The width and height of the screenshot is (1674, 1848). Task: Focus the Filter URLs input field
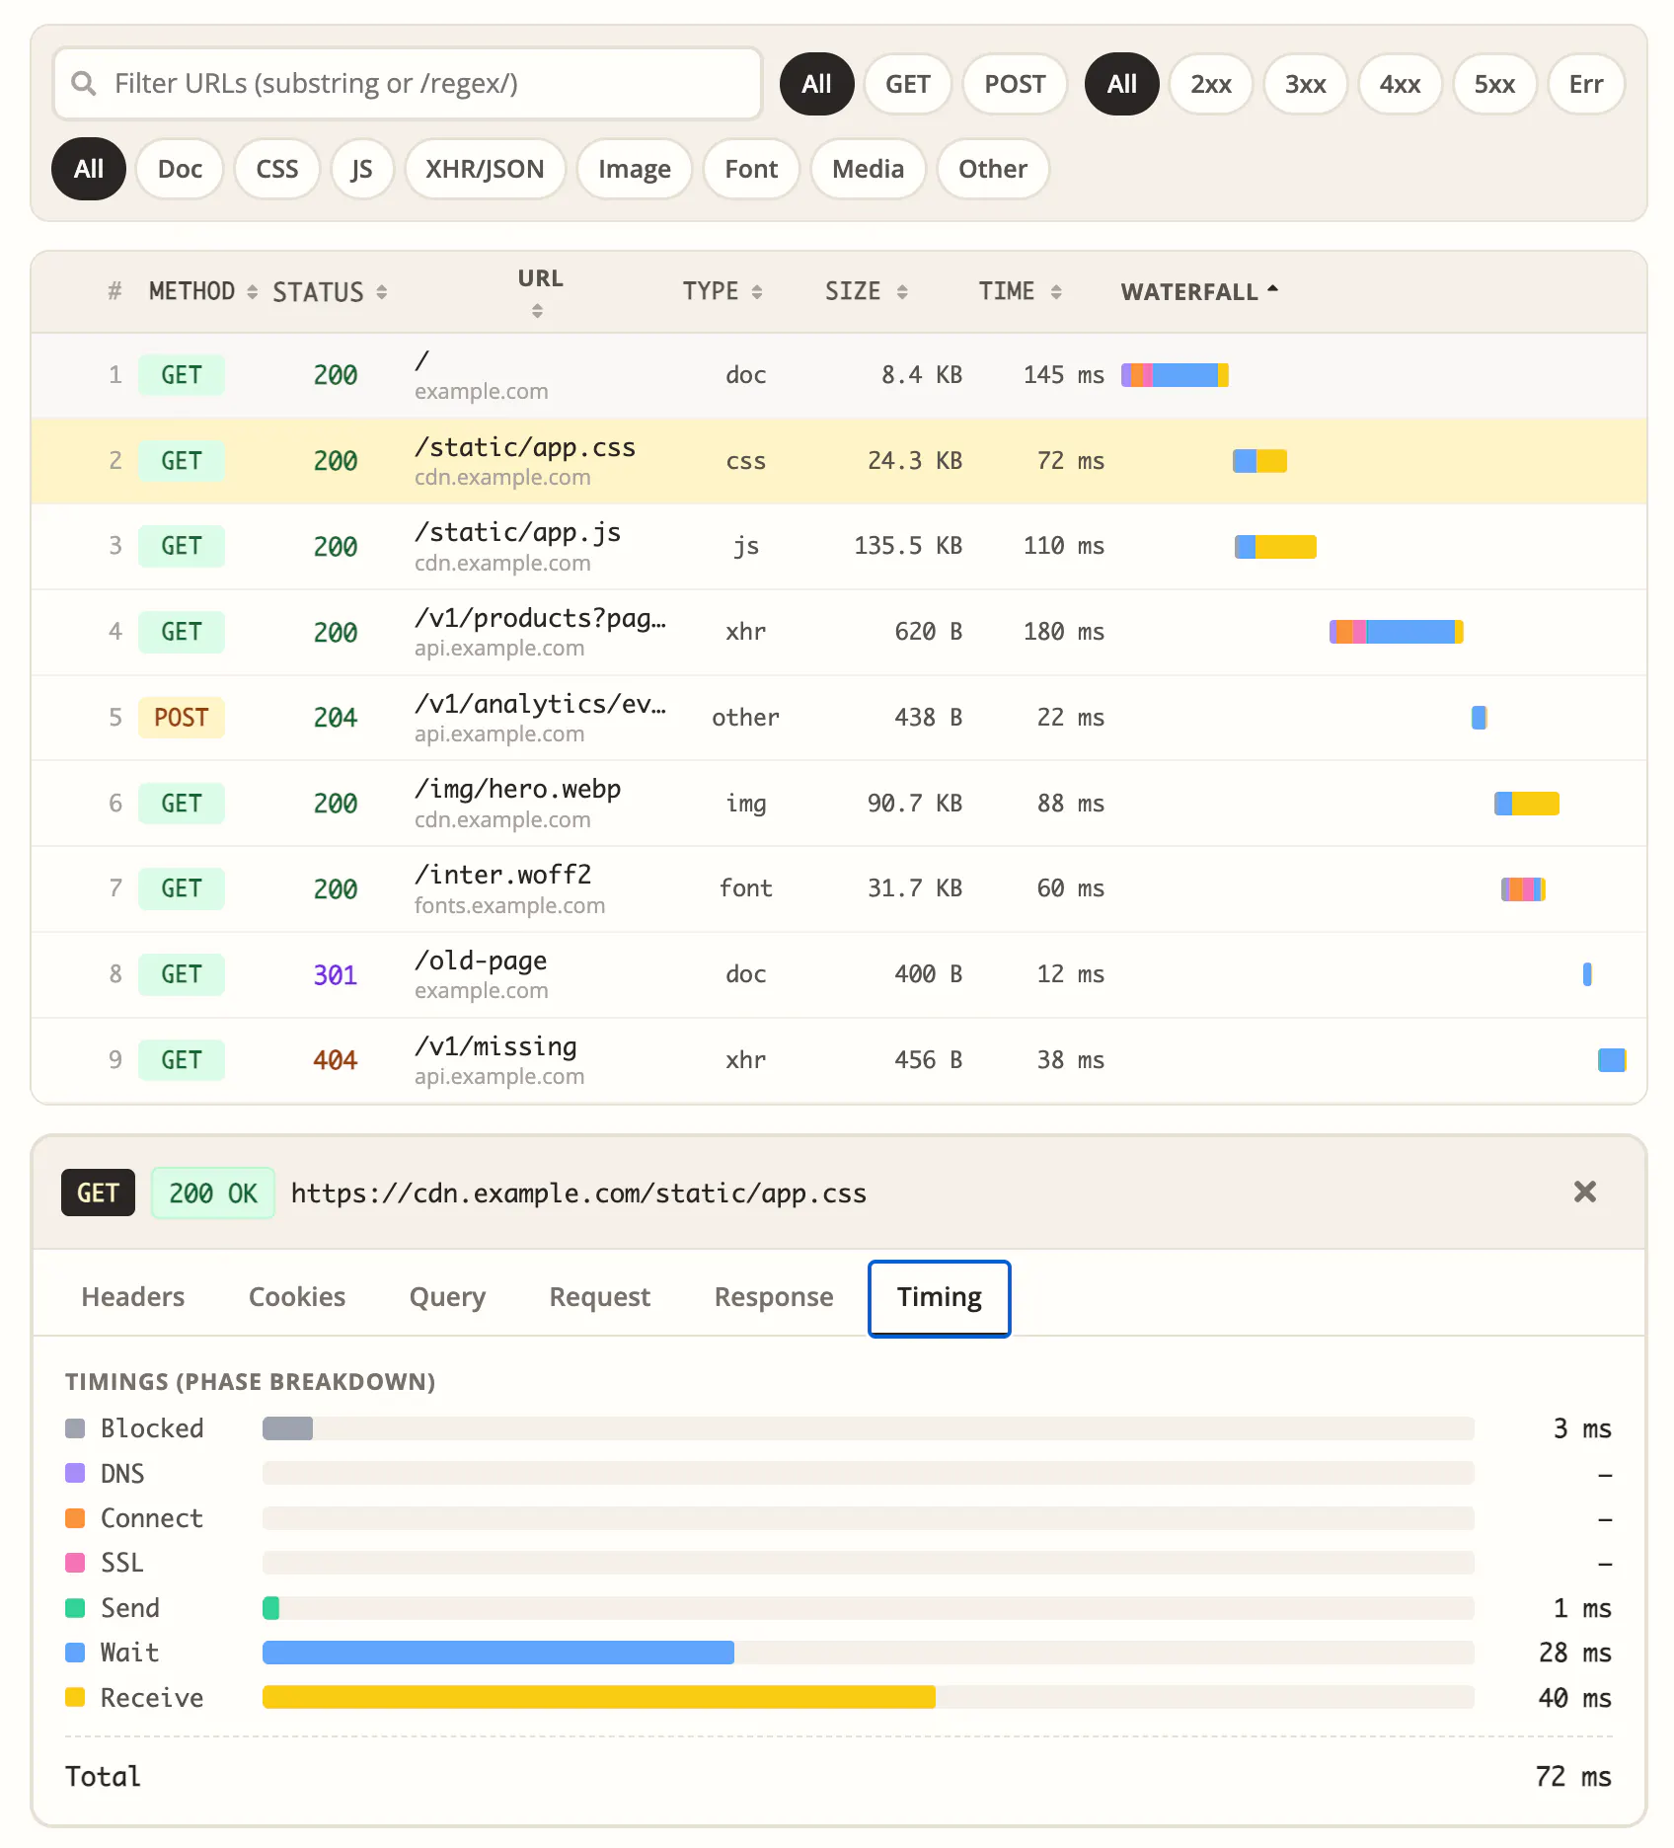[x=408, y=84]
